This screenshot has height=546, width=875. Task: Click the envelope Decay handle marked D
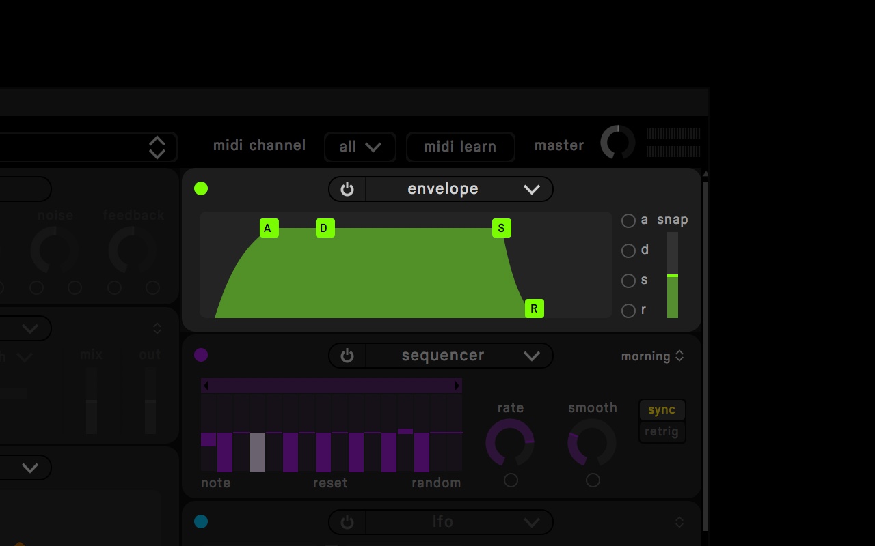click(325, 228)
